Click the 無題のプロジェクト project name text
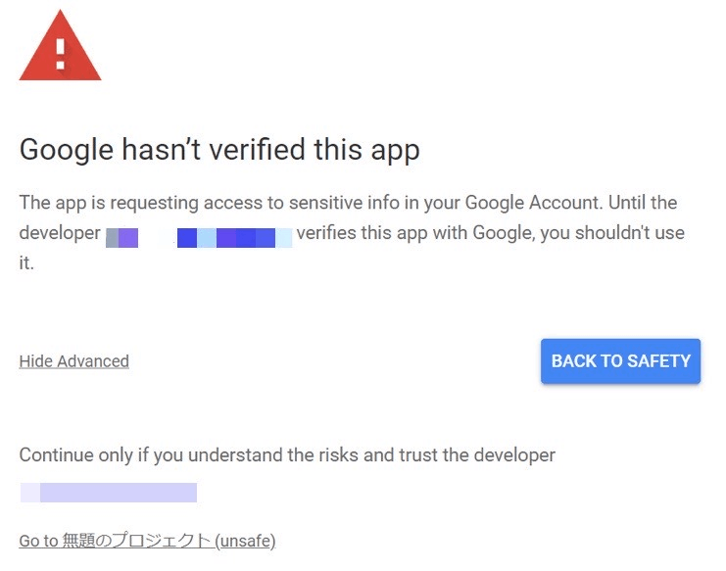The width and height of the screenshot is (726, 571). 136,541
